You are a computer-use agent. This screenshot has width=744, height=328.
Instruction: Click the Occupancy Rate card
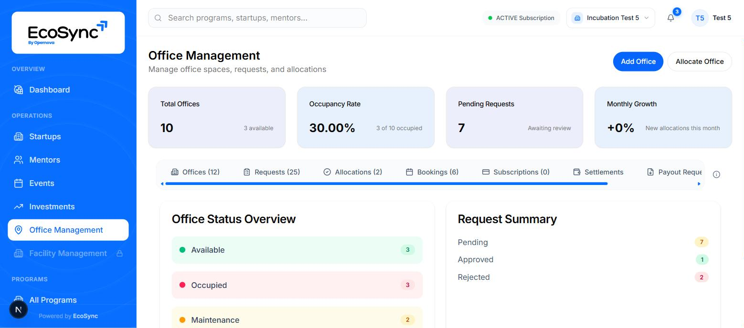pos(366,117)
